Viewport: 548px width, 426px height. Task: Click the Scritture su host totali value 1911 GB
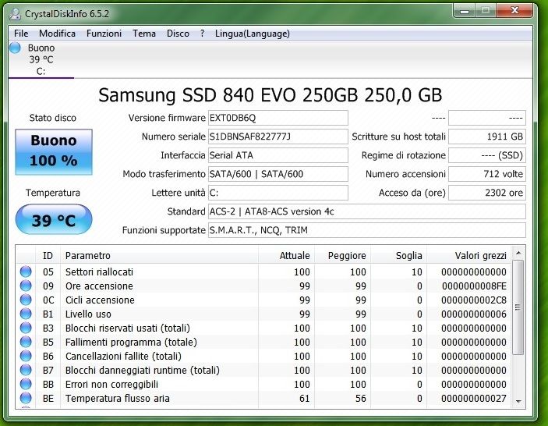point(487,137)
